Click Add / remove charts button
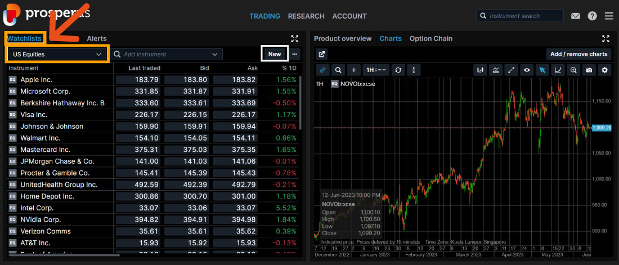619x265 pixels. tap(578, 54)
